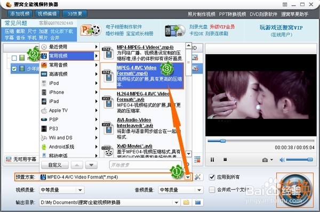Click the preview playback progress slider
The image size is (320, 212).
tap(261, 141)
